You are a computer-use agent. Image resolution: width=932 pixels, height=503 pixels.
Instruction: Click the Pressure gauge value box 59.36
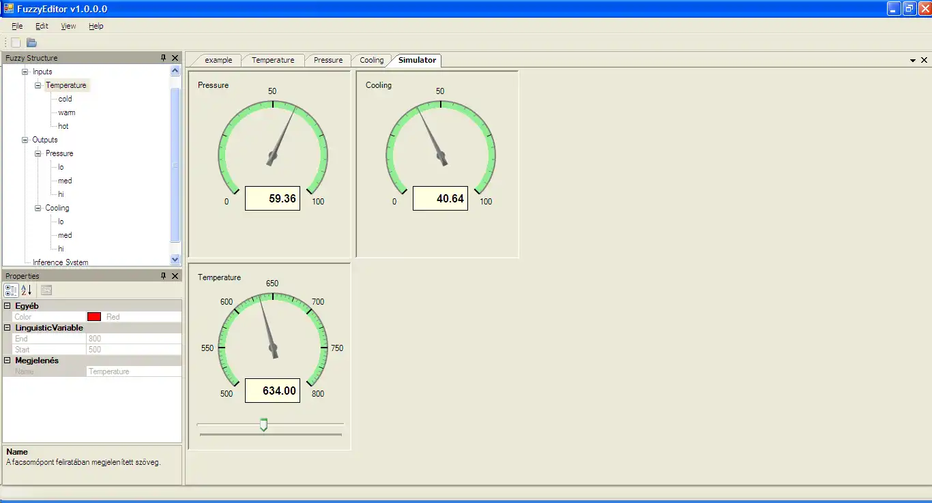272,198
